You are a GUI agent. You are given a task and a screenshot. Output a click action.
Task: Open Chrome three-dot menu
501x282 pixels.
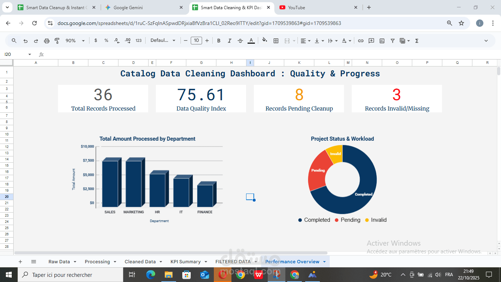point(493,23)
